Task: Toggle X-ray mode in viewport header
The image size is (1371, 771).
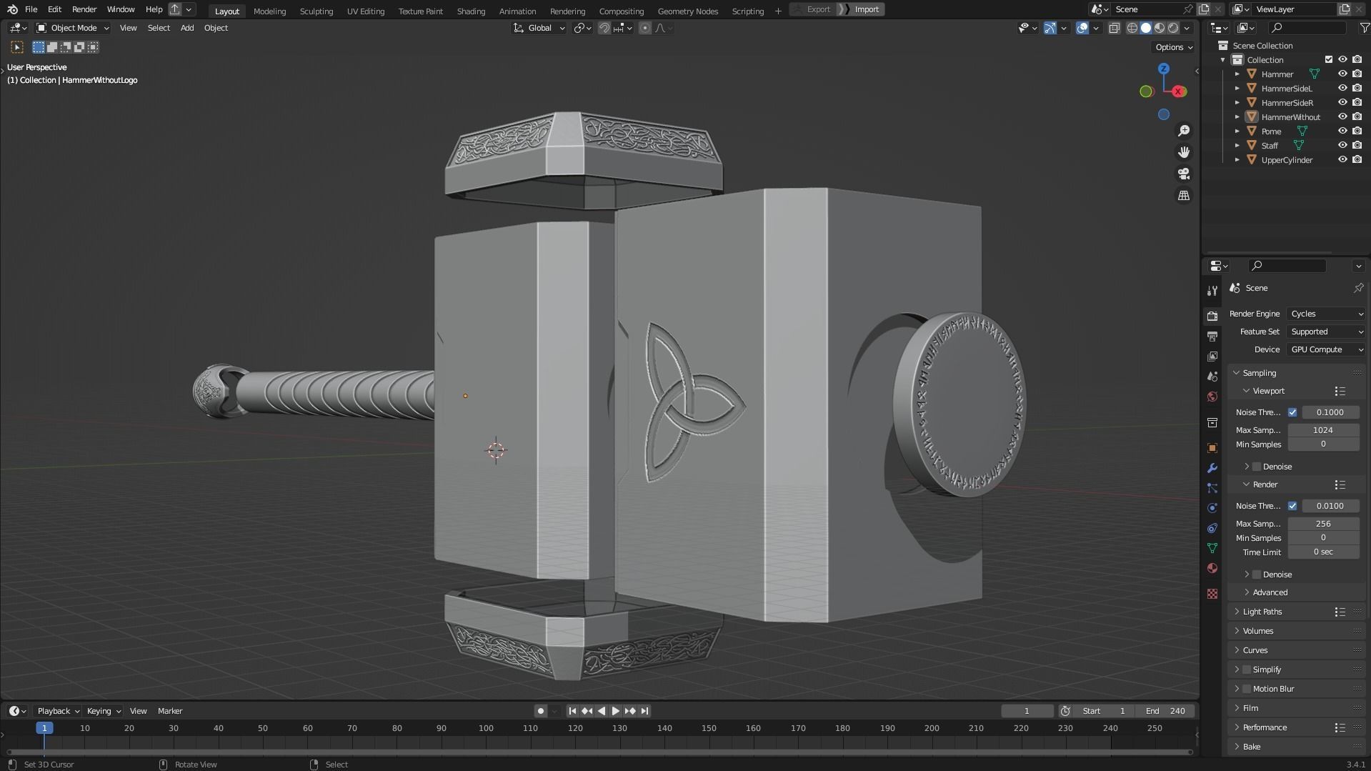Action: pyautogui.click(x=1115, y=28)
